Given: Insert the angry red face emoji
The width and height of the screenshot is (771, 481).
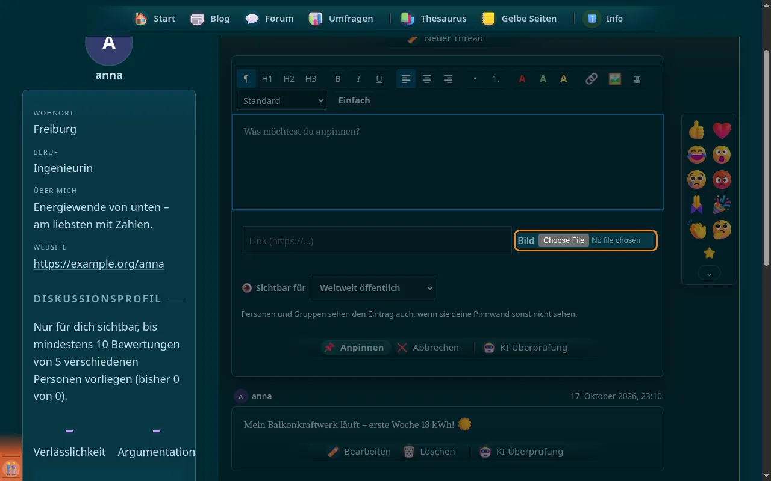Looking at the screenshot, I should [x=722, y=179].
